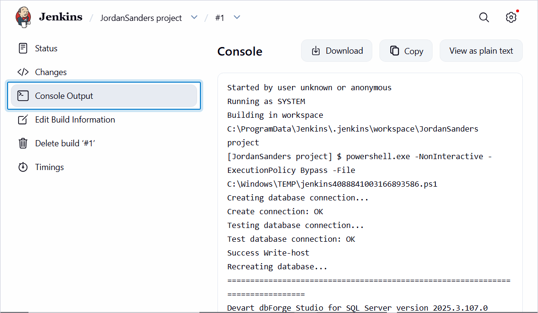Click the Timings stopwatch icon

pos(23,167)
